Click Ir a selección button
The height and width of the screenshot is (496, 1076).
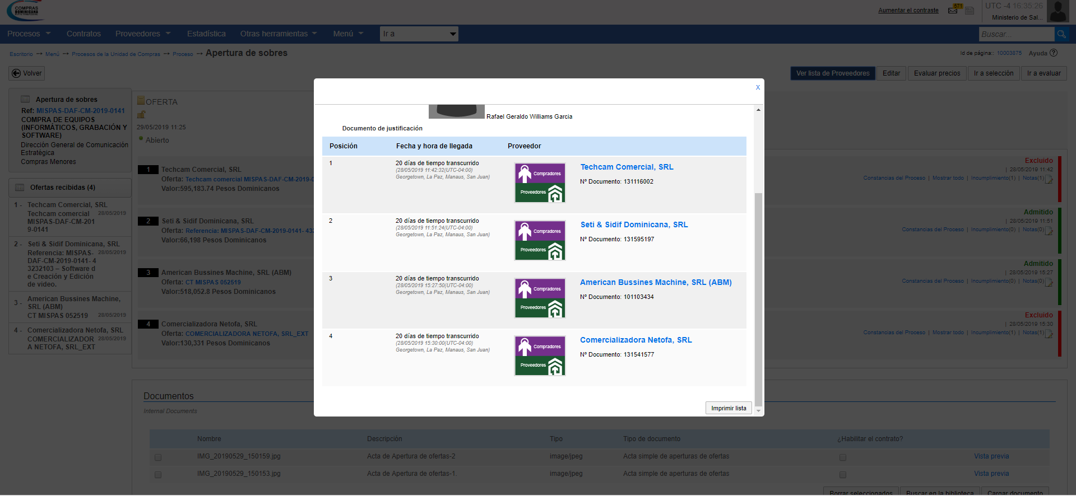pos(994,73)
